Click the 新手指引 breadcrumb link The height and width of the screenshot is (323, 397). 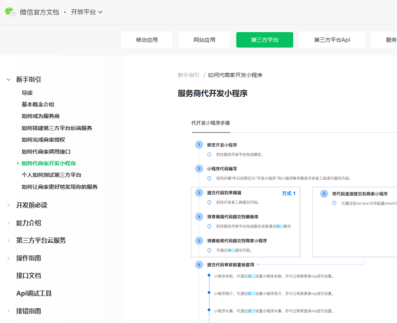188,75
